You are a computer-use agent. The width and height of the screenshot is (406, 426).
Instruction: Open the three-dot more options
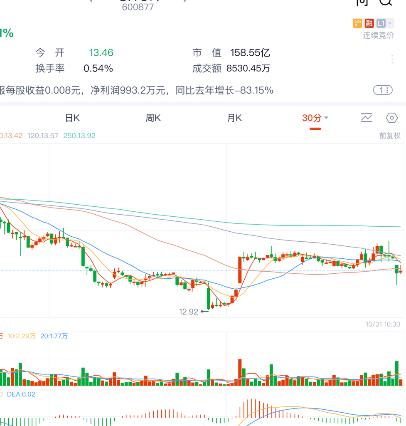(x=392, y=59)
